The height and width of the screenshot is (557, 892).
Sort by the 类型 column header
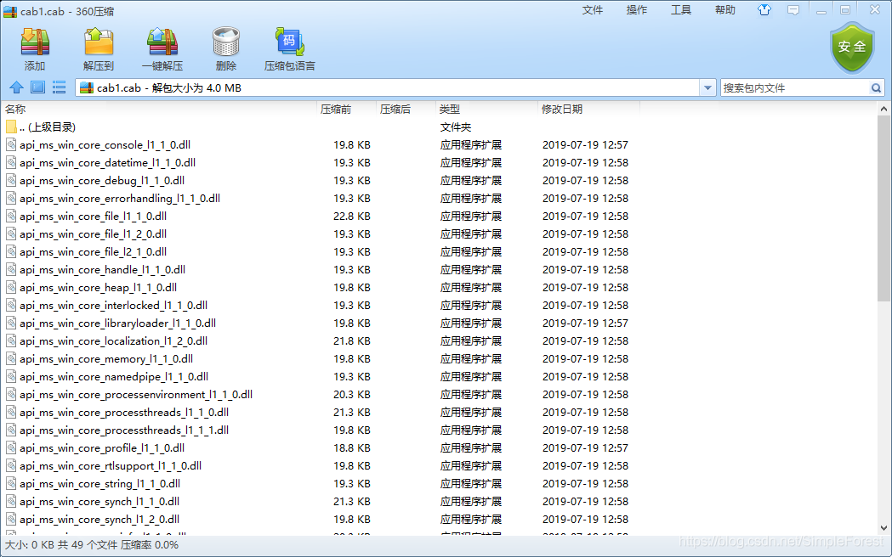click(486, 109)
